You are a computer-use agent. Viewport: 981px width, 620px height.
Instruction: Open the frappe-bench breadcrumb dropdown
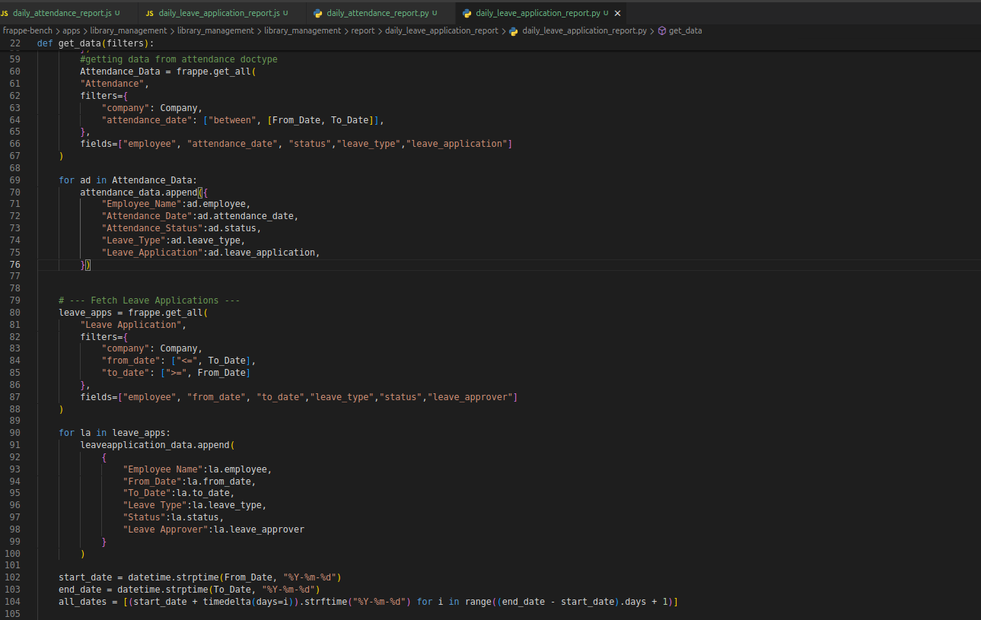coord(26,31)
